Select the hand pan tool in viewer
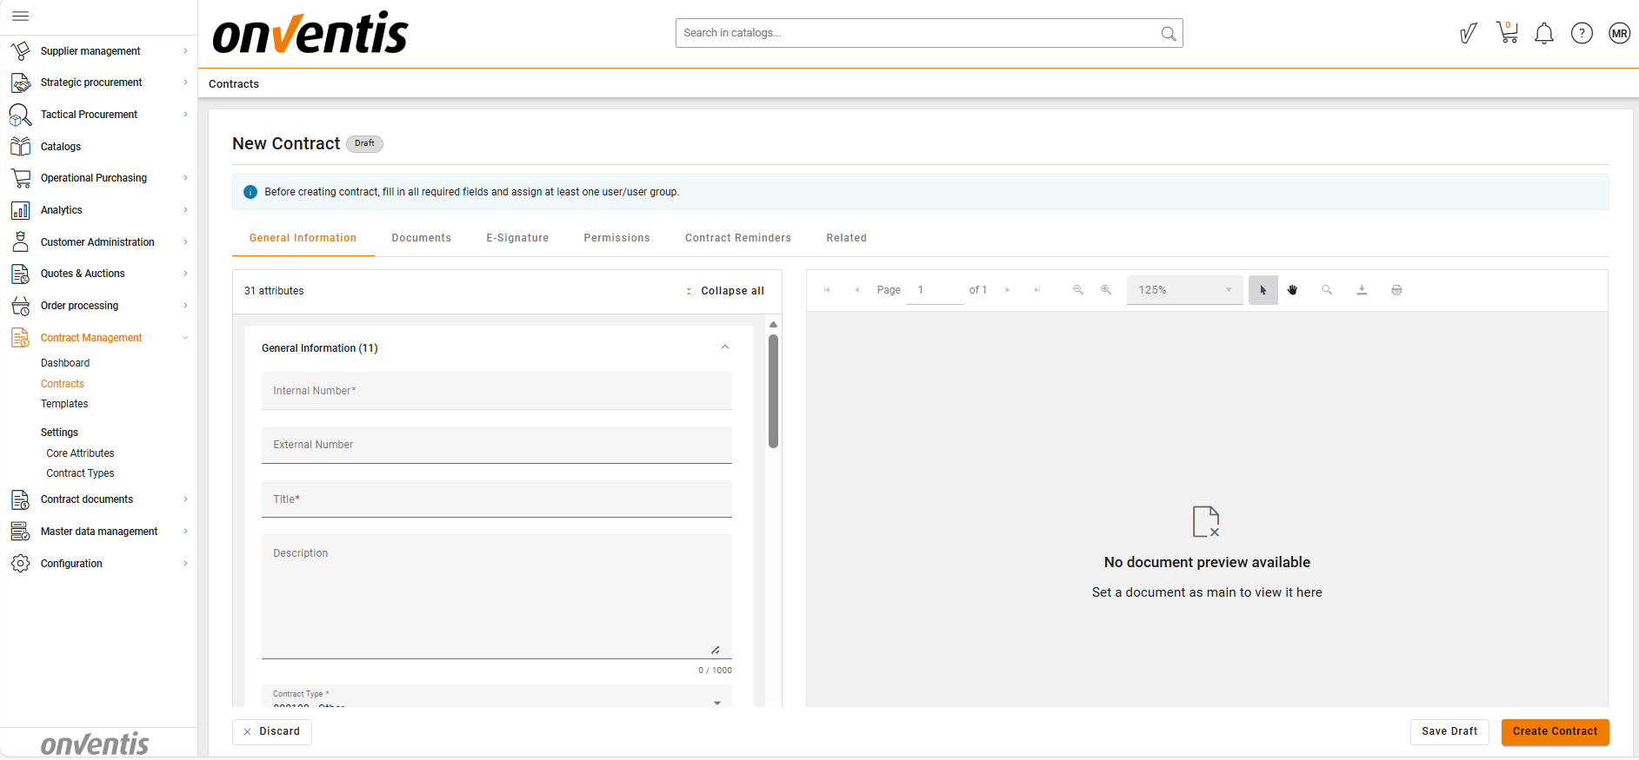Image resolution: width=1639 pixels, height=760 pixels. coord(1292,290)
